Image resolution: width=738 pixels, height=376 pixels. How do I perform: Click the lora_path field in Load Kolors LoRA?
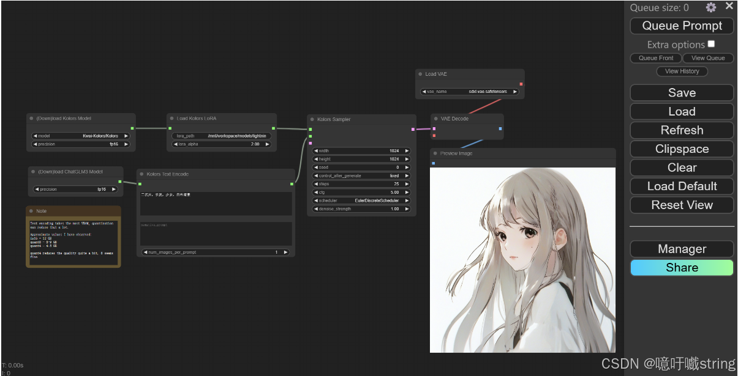pyautogui.click(x=221, y=136)
